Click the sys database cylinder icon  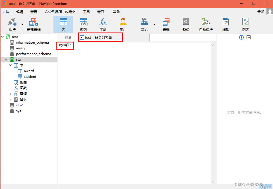12,111
